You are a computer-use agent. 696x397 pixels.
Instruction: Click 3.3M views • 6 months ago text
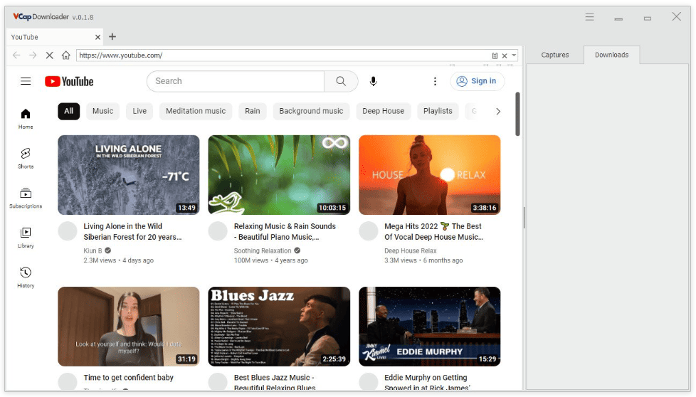pos(423,261)
